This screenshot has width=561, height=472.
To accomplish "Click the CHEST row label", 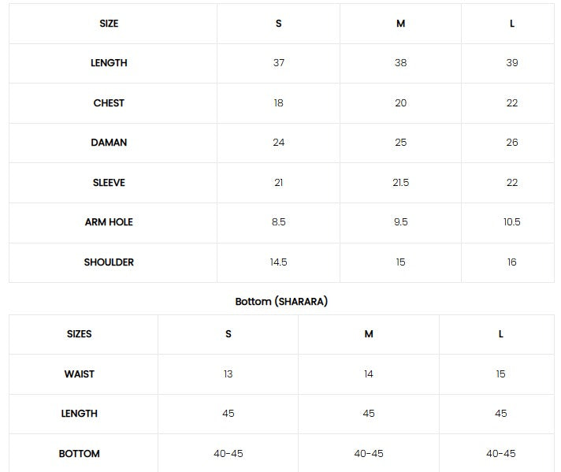I will pos(109,103).
